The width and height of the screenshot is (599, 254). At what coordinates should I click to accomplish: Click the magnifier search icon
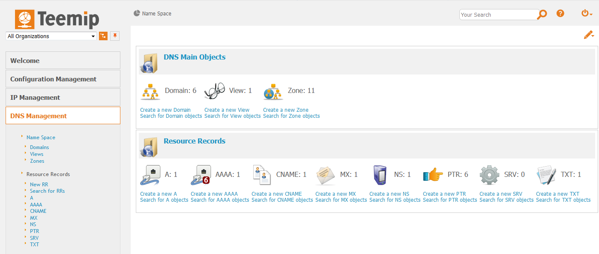coord(542,14)
